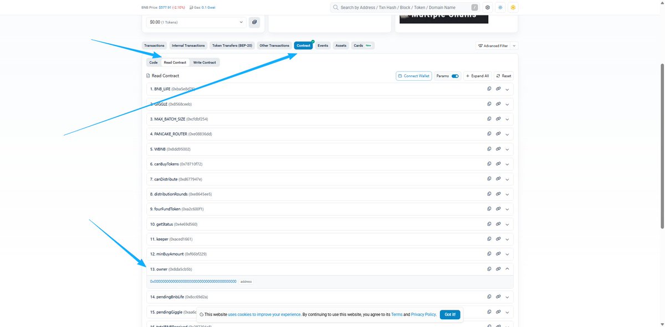Copy permalink for GIGGLE function
The height and width of the screenshot is (327, 665).
point(498,103)
